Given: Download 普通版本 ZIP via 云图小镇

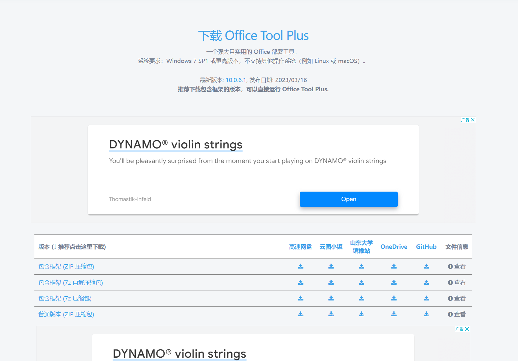Looking at the screenshot, I should point(331,314).
